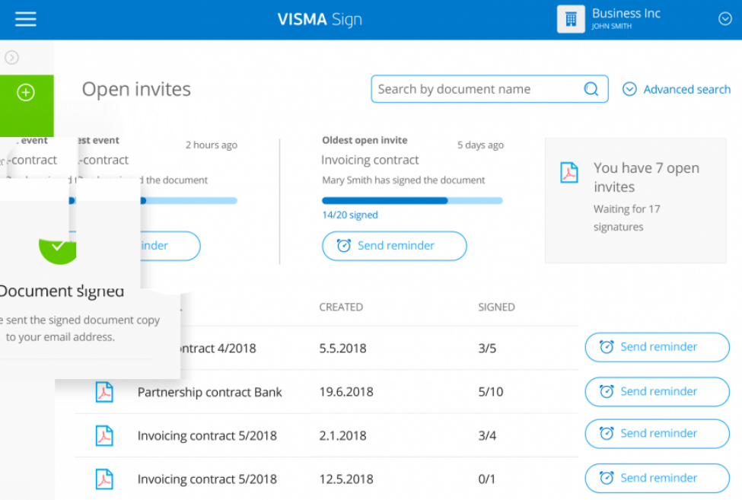Click the back chevron at top left
This screenshot has height=500, width=742.
pyautogui.click(x=11, y=56)
